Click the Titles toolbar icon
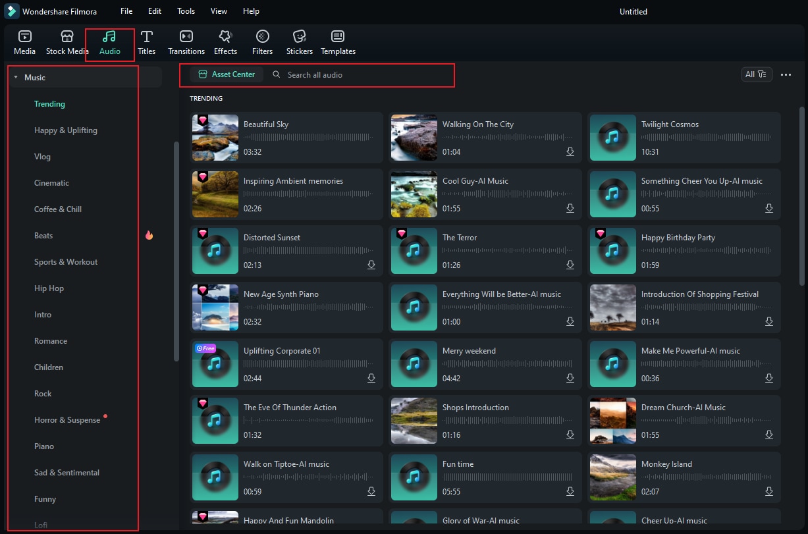Image resolution: width=808 pixels, height=534 pixels. [x=147, y=36]
